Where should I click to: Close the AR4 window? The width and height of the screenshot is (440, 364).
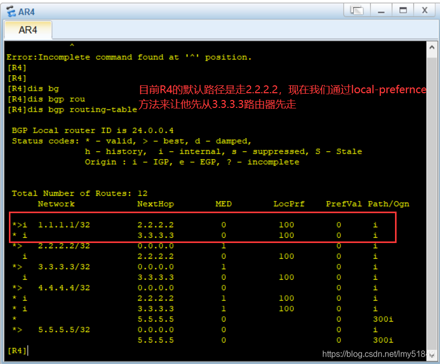[425, 10]
